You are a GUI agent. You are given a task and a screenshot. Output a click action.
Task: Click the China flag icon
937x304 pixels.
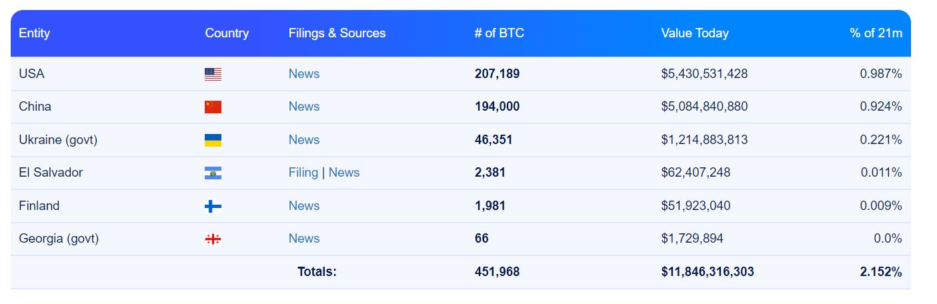point(213,107)
